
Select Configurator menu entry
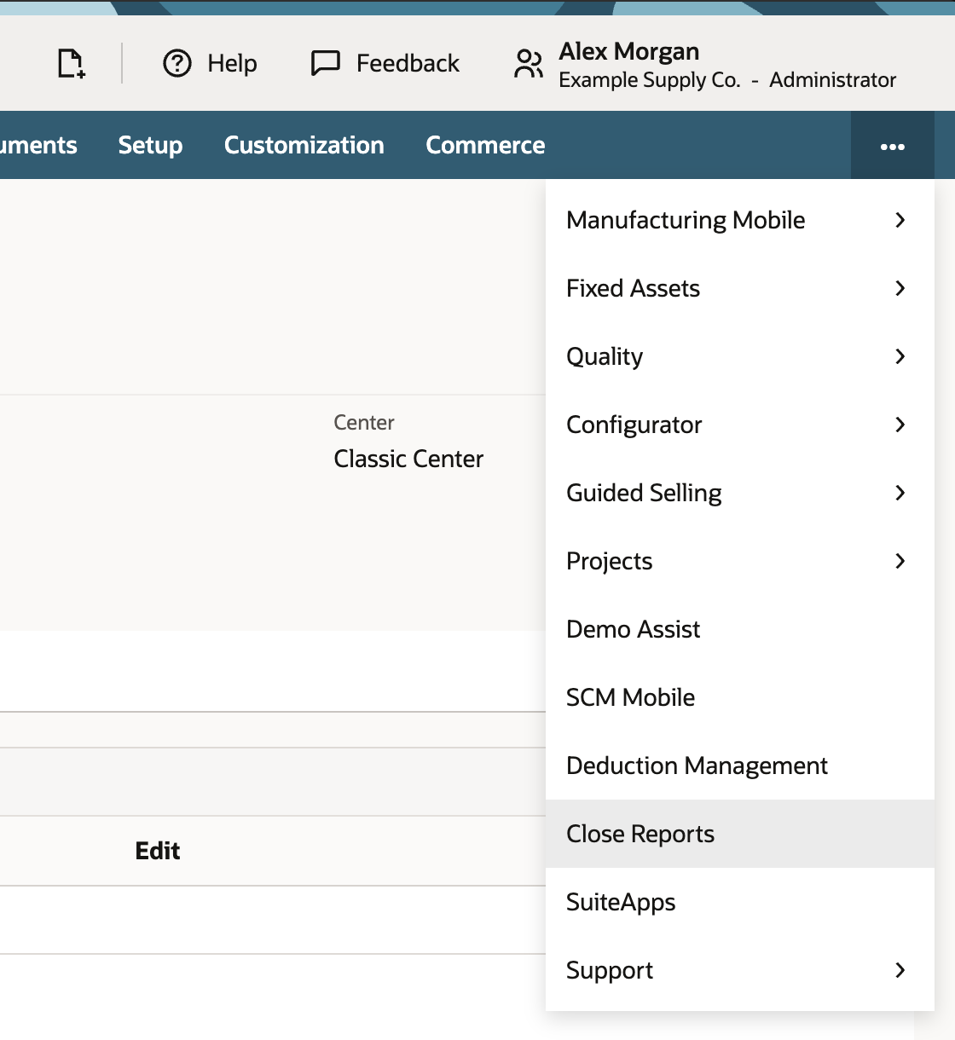(x=740, y=425)
